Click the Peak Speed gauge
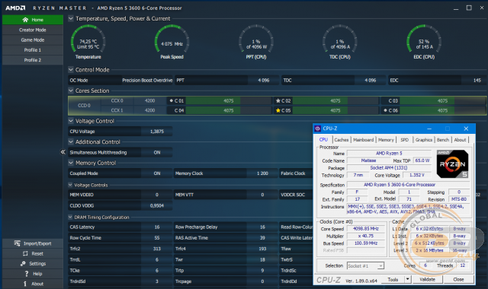Screen dimensions: 488x289 click(x=172, y=42)
